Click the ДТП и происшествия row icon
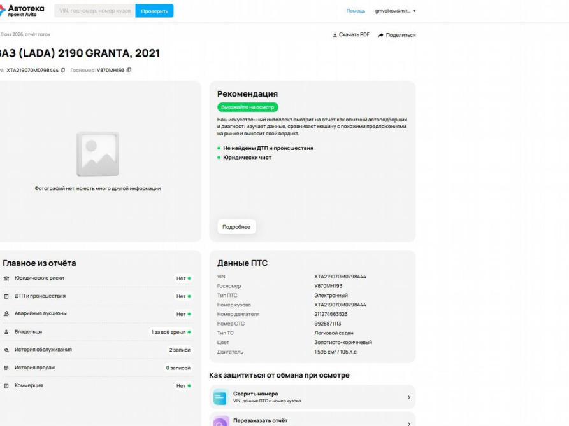Image resolution: width=569 pixels, height=426 pixels. [x=6, y=296]
